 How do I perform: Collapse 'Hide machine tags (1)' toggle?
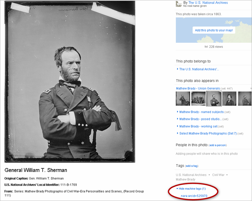point(192,189)
